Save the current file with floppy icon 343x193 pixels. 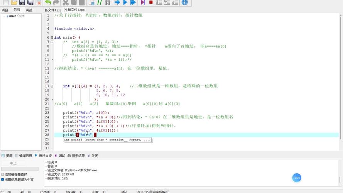[22, 2]
